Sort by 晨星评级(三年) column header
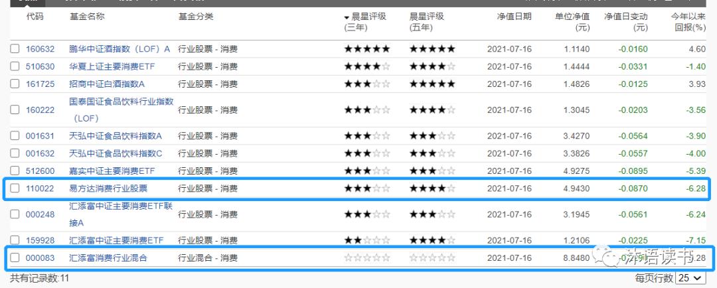 365,22
